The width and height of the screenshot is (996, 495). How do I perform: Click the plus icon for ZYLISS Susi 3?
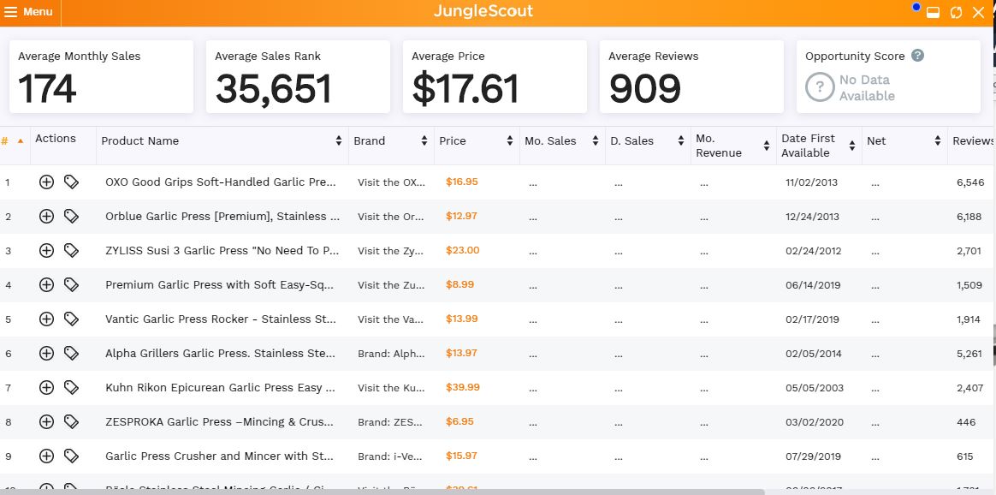click(x=46, y=250)
